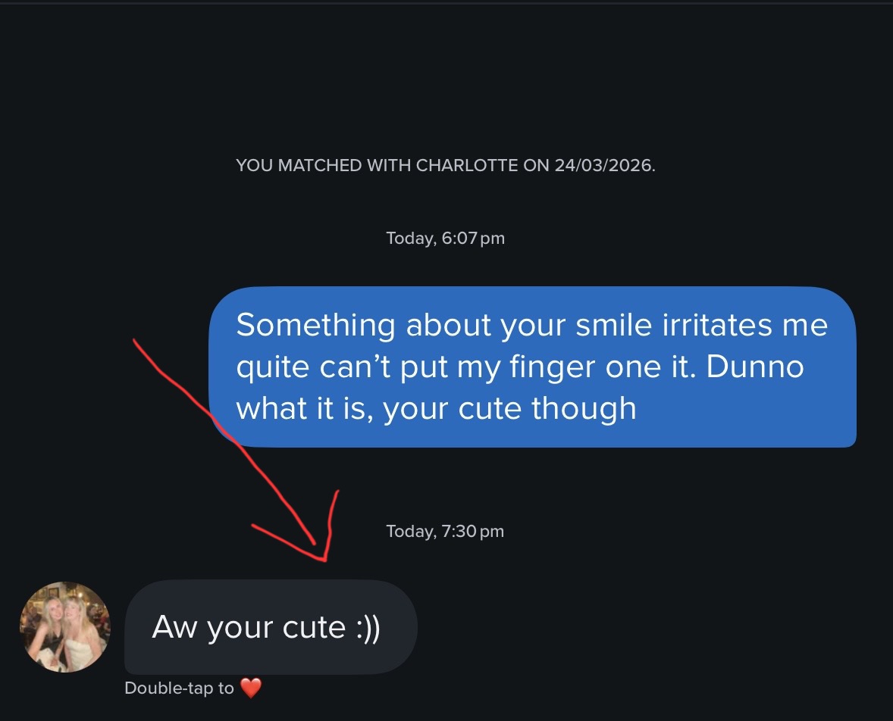The width and height of the screenshot is (893, 721).
Task: Click the word "Dunno" in the sent message
Action: [x=754, y=367]
